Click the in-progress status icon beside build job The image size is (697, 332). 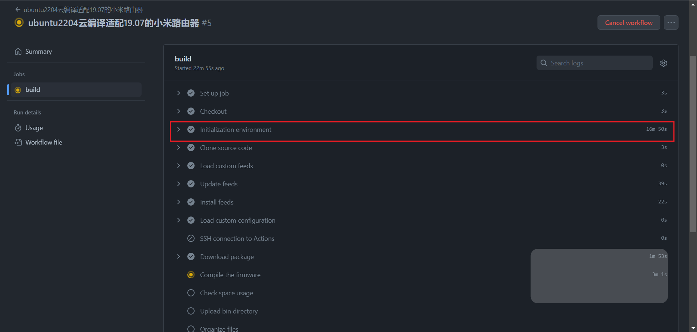(x=18, y=90)
